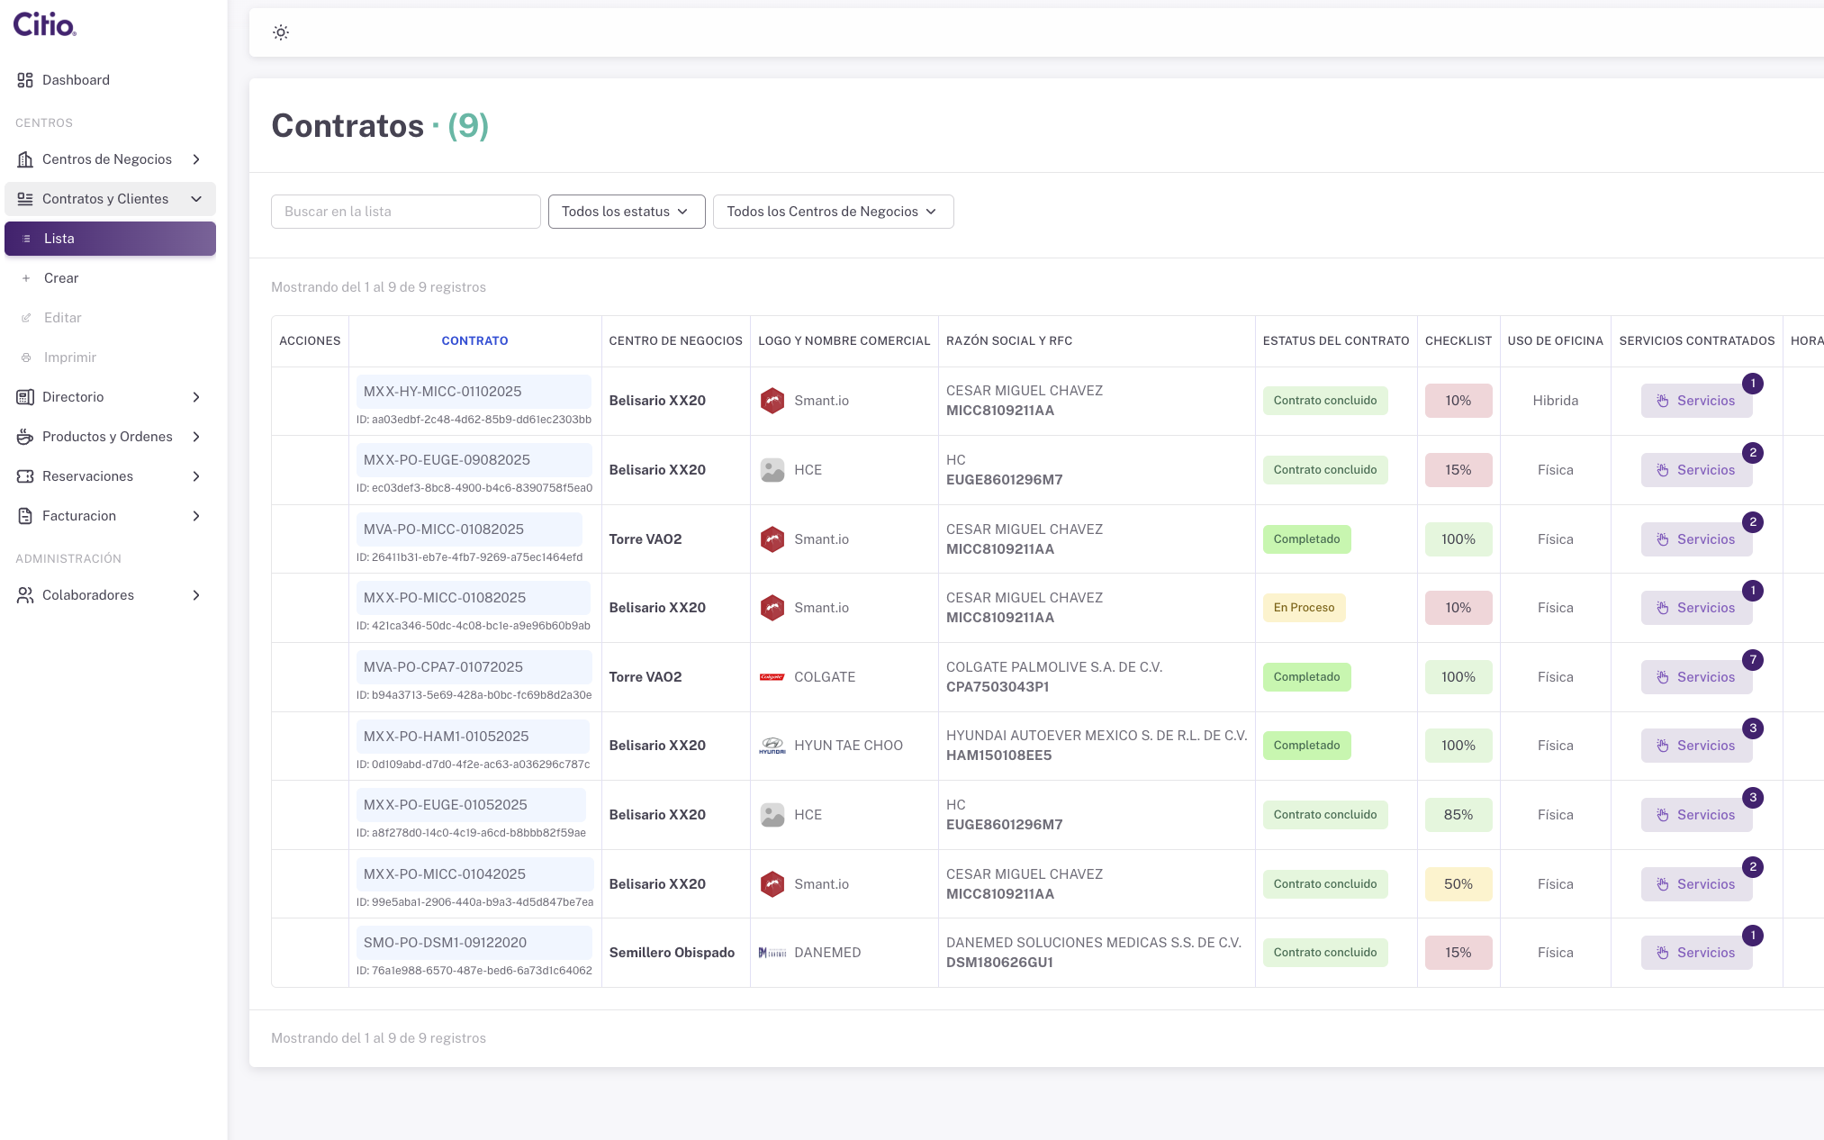Click Servicios button for COLGATE contract
Screen dimensions: 1824x1140
(1695, 677)
